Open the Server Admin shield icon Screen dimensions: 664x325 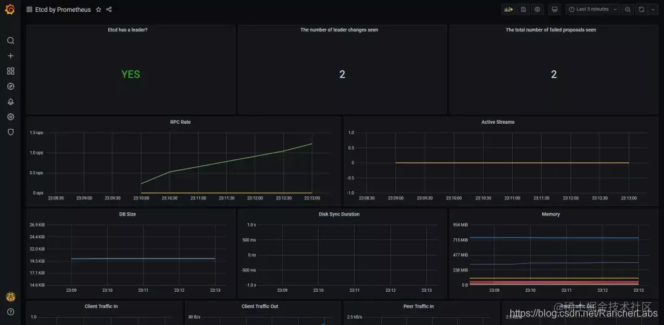coord(10,132)
